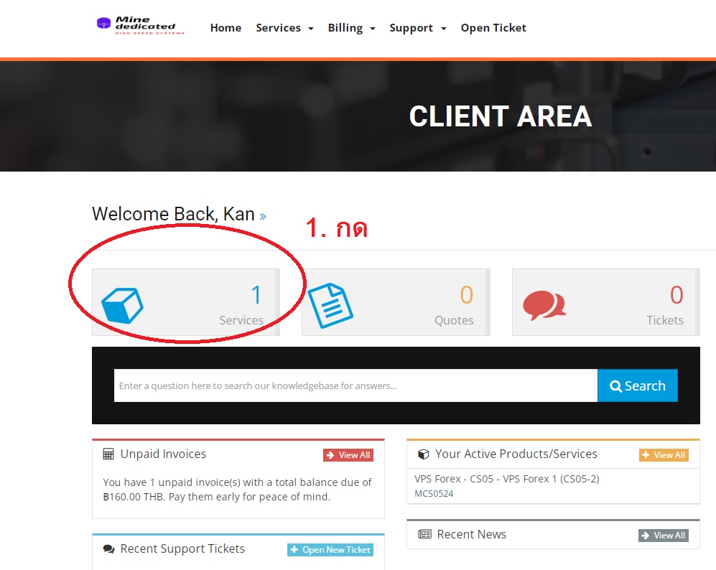Click gray View All for Recent News
716x570 pixels.
664,536
